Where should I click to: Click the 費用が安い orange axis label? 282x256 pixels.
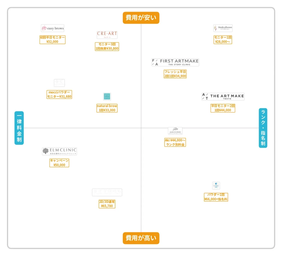pyautogui.click(x=141, y=18)
